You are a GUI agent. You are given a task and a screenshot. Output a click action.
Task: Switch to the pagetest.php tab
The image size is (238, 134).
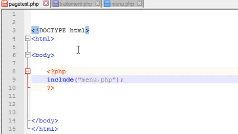pyautogui.click(x=24, y=4)
